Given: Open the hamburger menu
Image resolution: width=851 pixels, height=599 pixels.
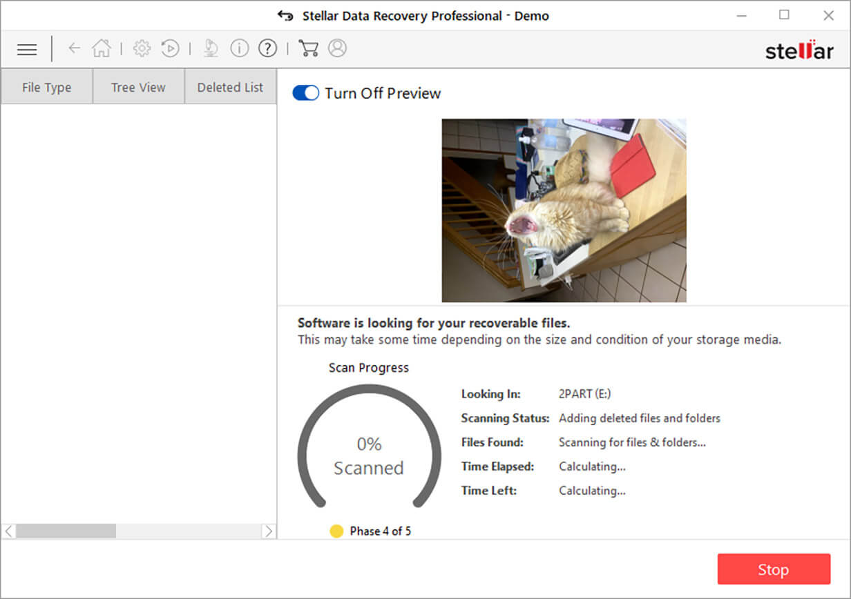Looking at the screenshot, I should (x=27, y=49).
